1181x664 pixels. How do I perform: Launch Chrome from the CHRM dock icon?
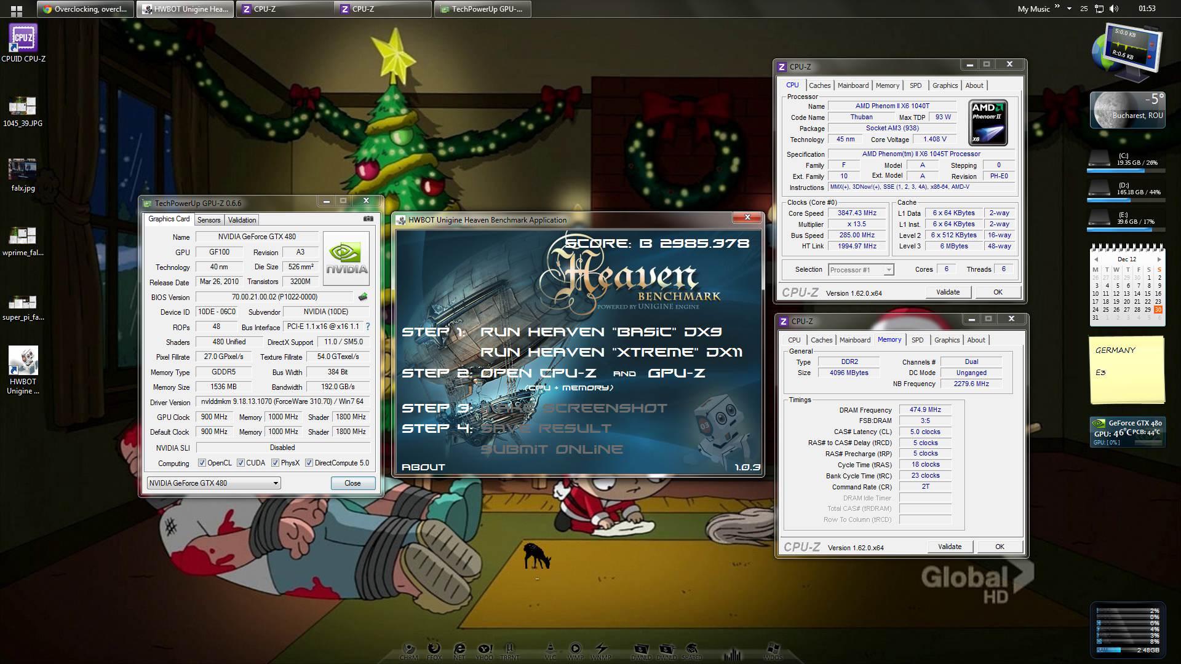[408, 651]
